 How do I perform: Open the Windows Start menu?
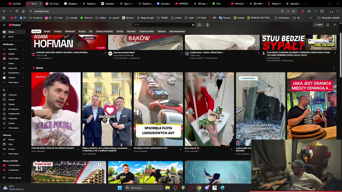[120, 188]
